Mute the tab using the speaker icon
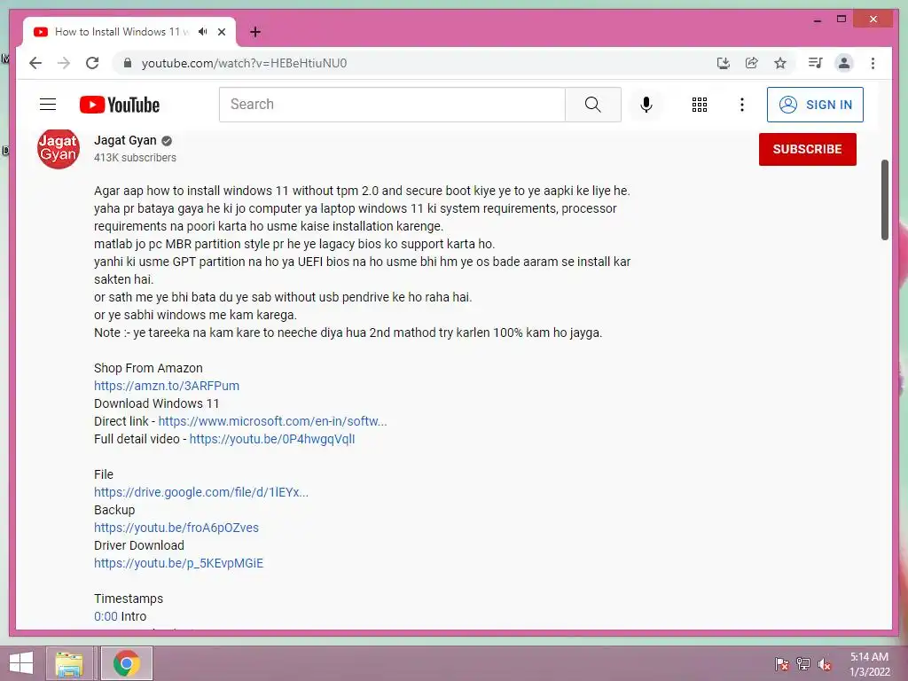The image size is (908, 681). pos(203,32)
